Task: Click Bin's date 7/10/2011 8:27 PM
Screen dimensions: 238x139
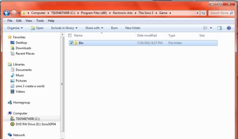Action: click(x=150, y=43)
